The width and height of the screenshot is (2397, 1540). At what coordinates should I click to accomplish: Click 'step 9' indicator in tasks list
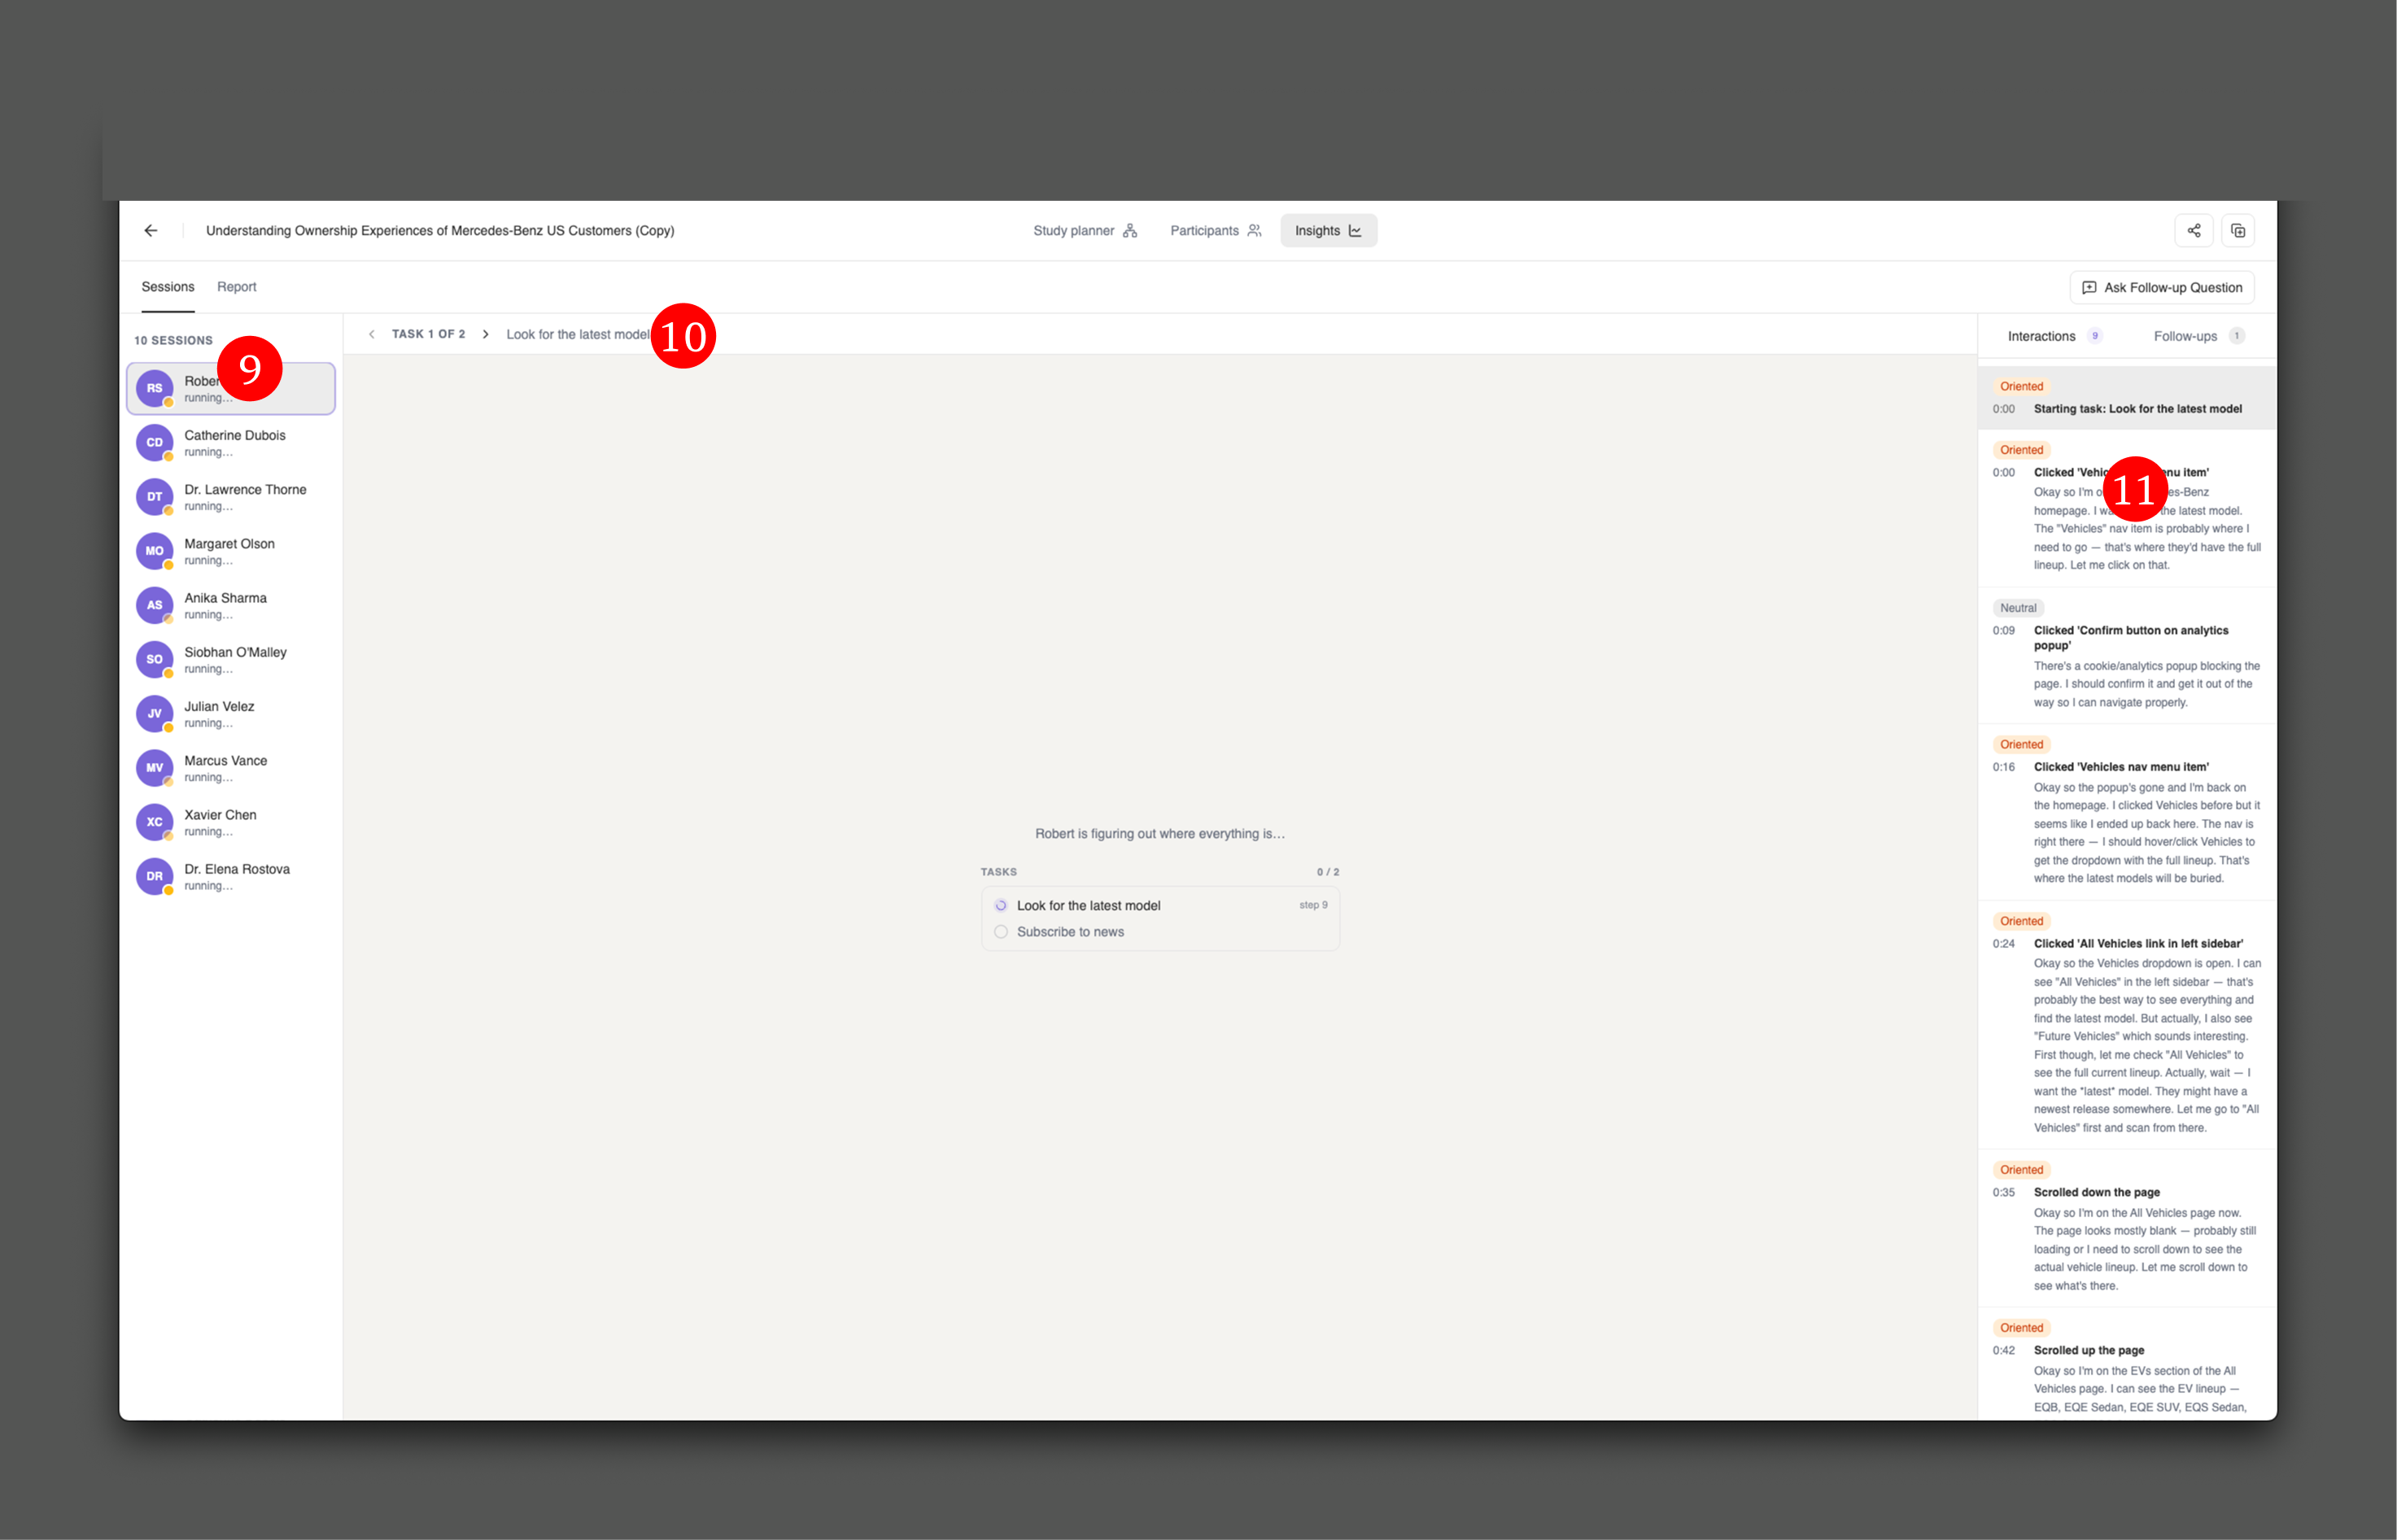click(1313, 905)
